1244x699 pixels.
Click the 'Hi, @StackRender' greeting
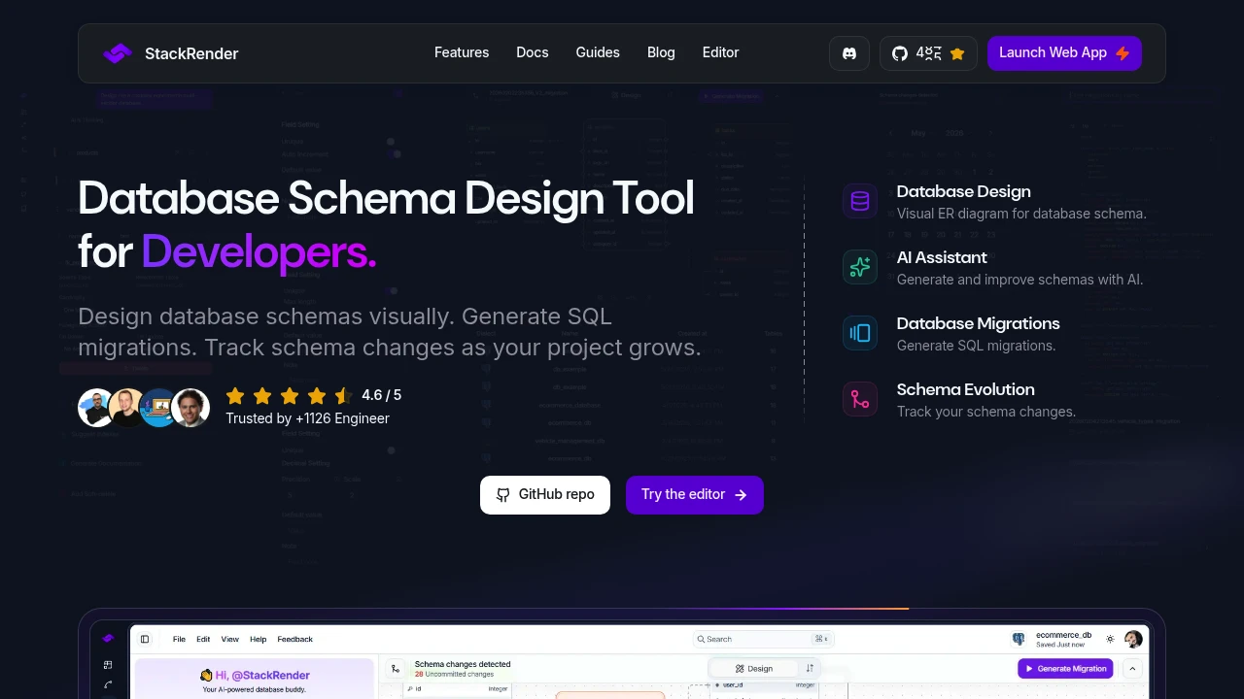[255, 675]
